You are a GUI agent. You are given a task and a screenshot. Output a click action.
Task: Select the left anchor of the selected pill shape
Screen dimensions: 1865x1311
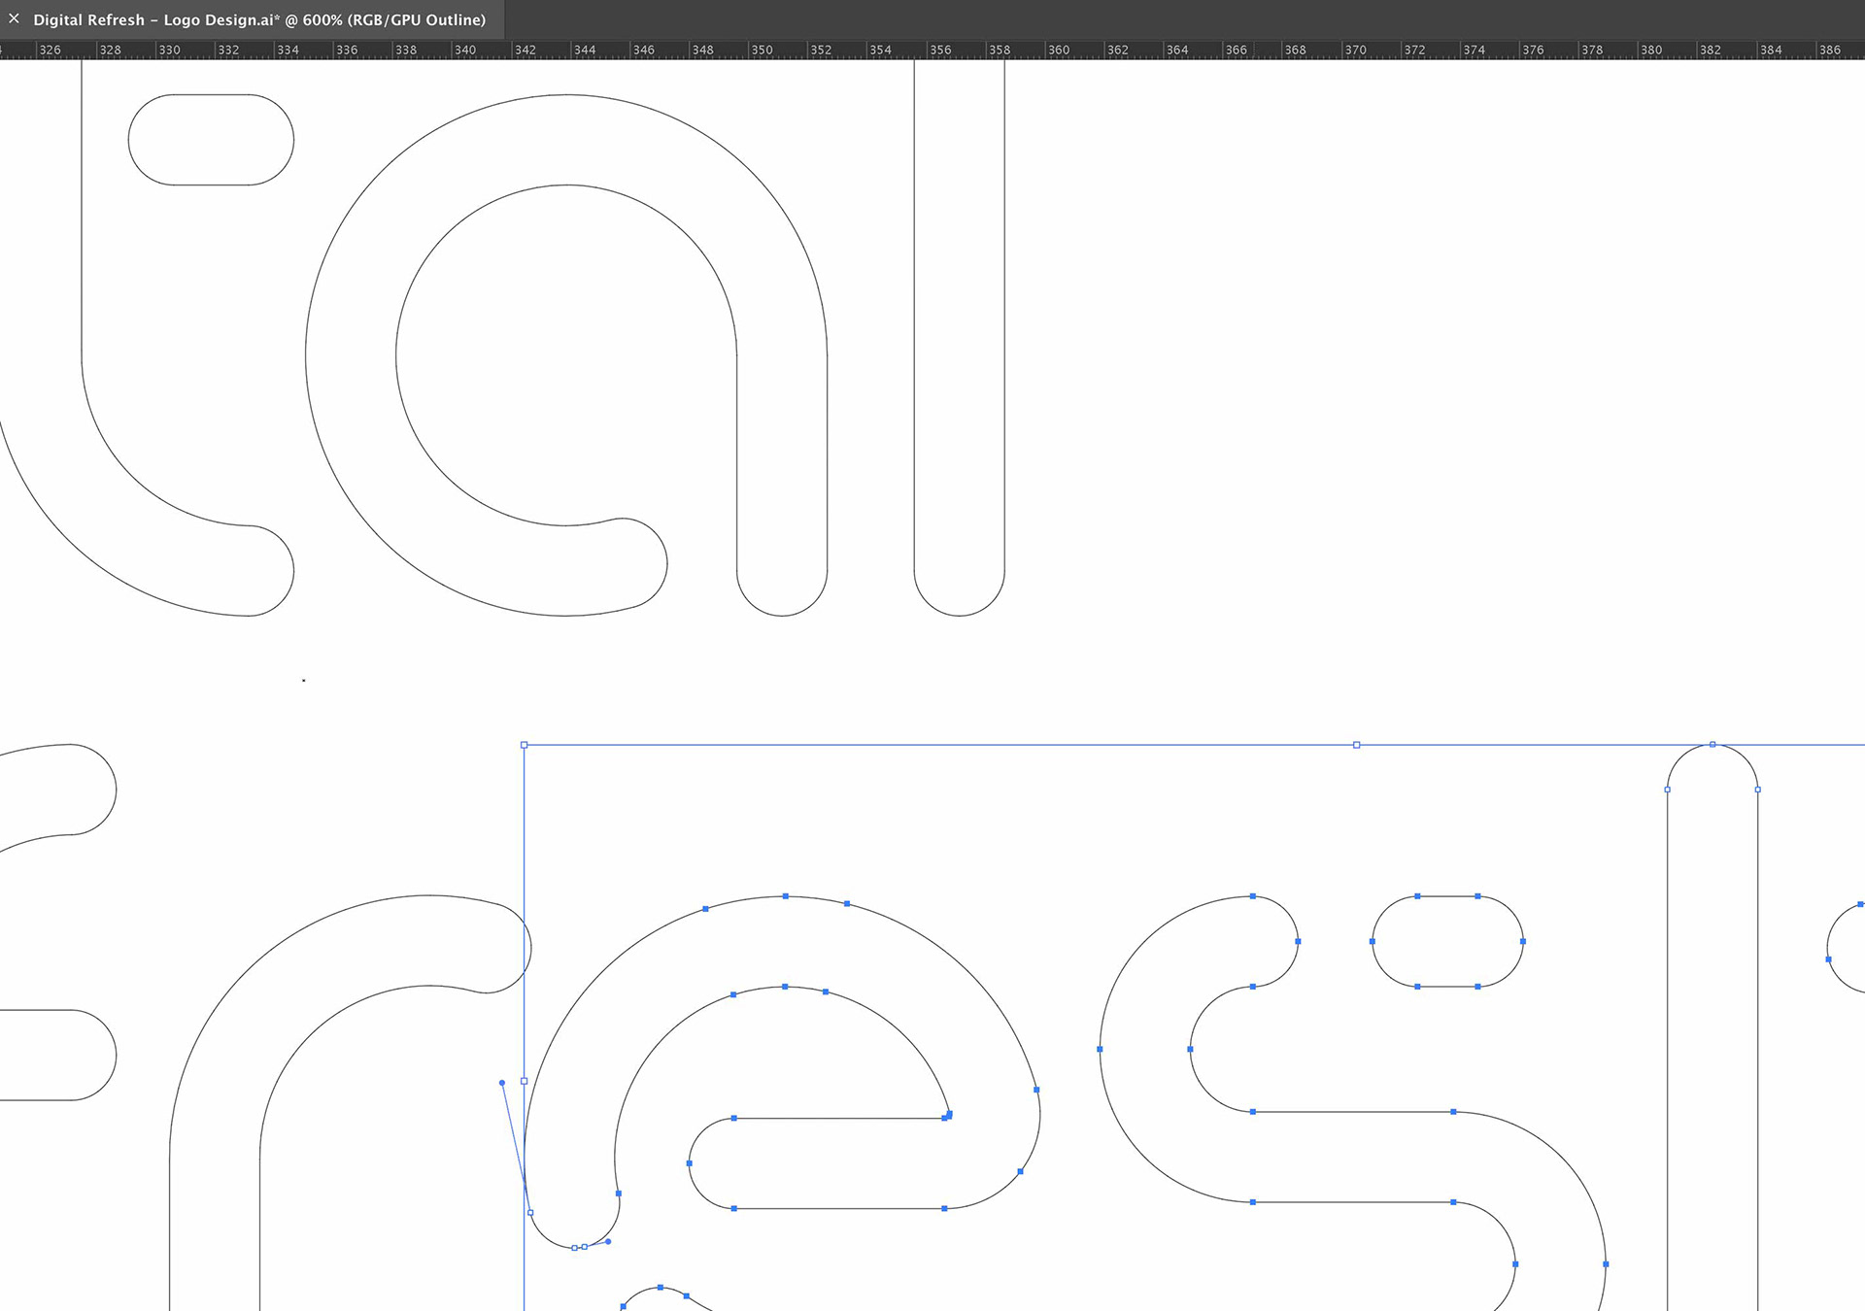[x=1373, y=941]
